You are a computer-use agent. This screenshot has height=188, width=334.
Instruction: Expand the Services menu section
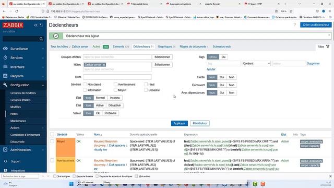(x=43, y=58)
